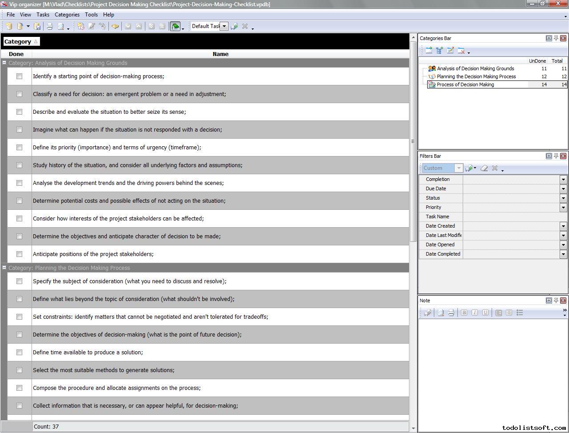569x433 pixels.
Task: Click Delete Category icon in Categories Bar
Action: point(461,51)
